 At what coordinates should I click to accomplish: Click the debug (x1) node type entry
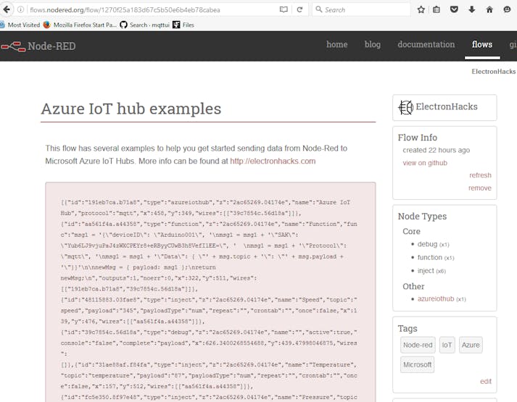pyautogui.click(x=434, y=244)
